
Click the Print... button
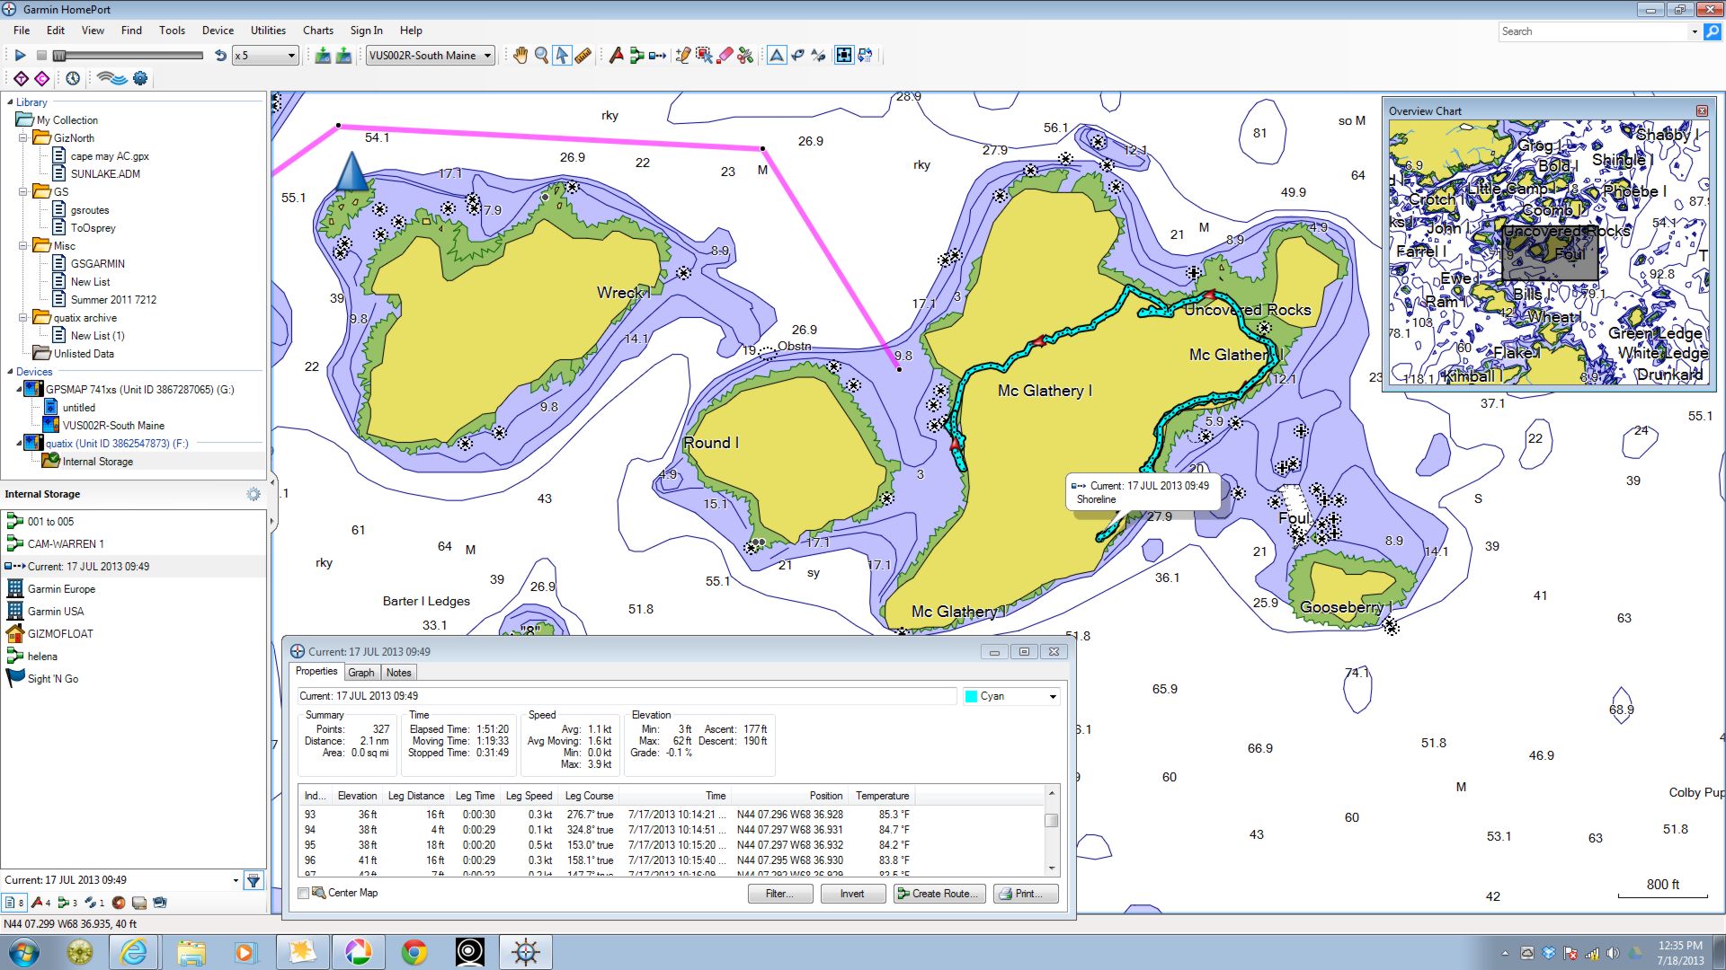pos(1025,894)
